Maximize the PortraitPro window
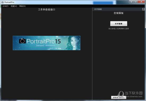146x101 pixels. [x=136, y=2]
